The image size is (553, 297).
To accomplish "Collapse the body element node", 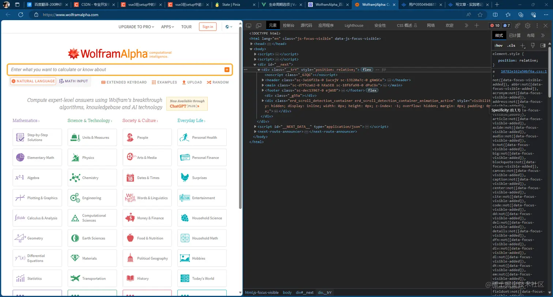I will click(251, 49).
